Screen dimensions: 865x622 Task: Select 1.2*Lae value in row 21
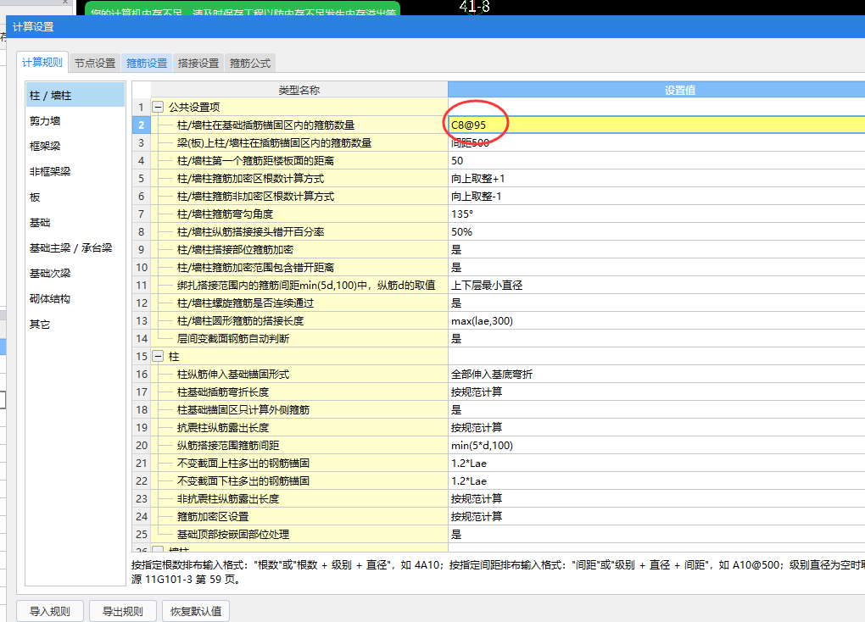click(x=656, y=463)
